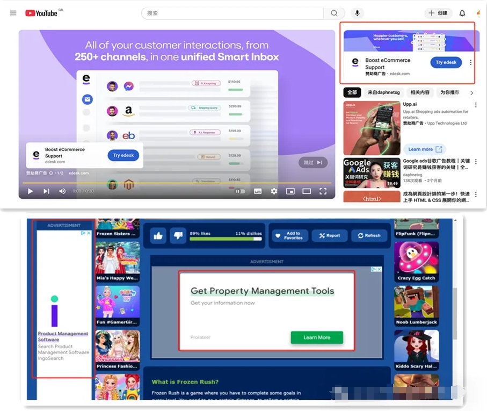Toggle theater mode in the player
The width and height of the screenshot is (487, 411).
pos(307,191)
